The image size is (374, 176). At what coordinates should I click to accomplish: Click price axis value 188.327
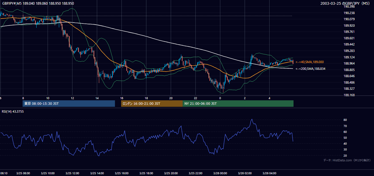tap(349, 89)
